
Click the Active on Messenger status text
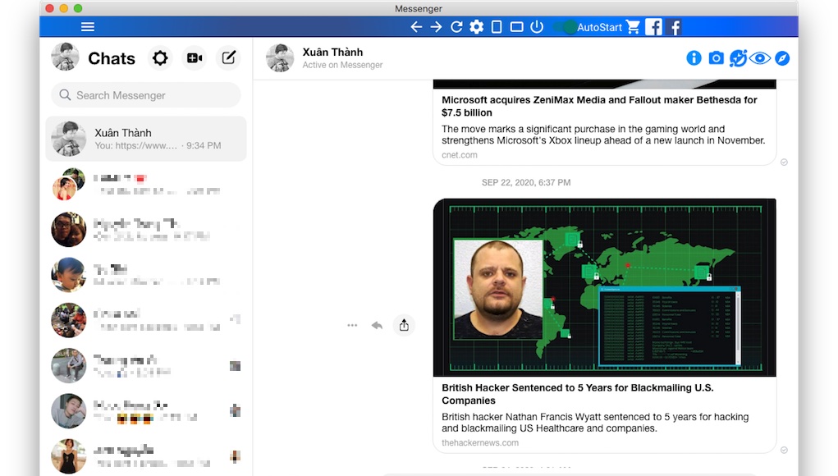[342, 65]
